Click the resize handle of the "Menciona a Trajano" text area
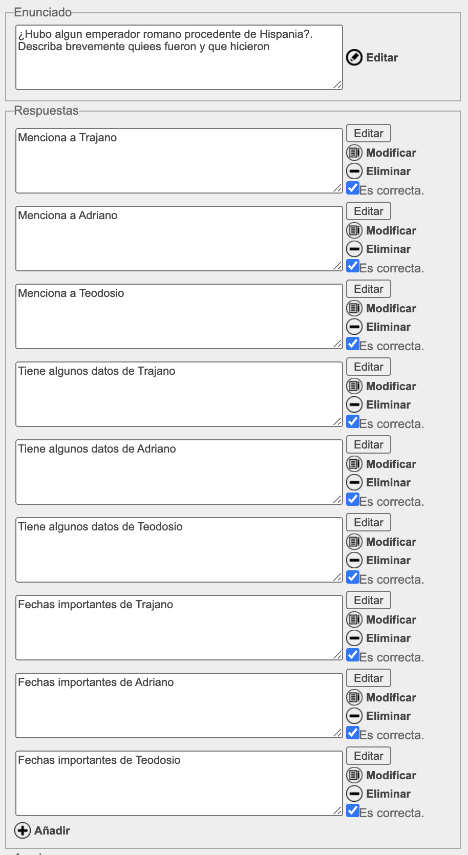The width and height of the screenshot is (468, 855). pyautogui.click(x=337, y=188)
